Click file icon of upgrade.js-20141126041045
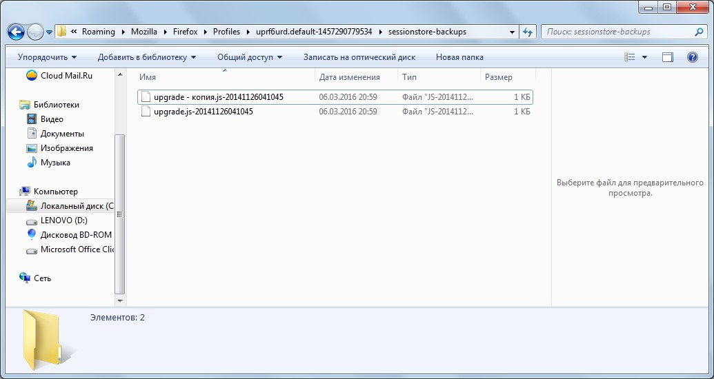The height and width of the screenshot is (379, 714). click(146, 112)
